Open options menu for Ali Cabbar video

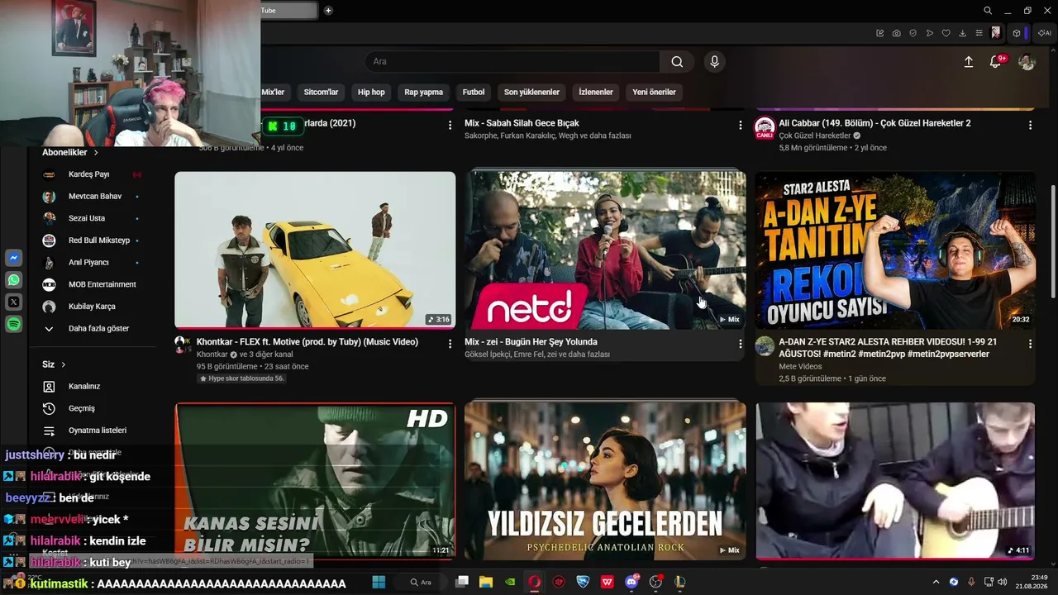pos(1030,125)
